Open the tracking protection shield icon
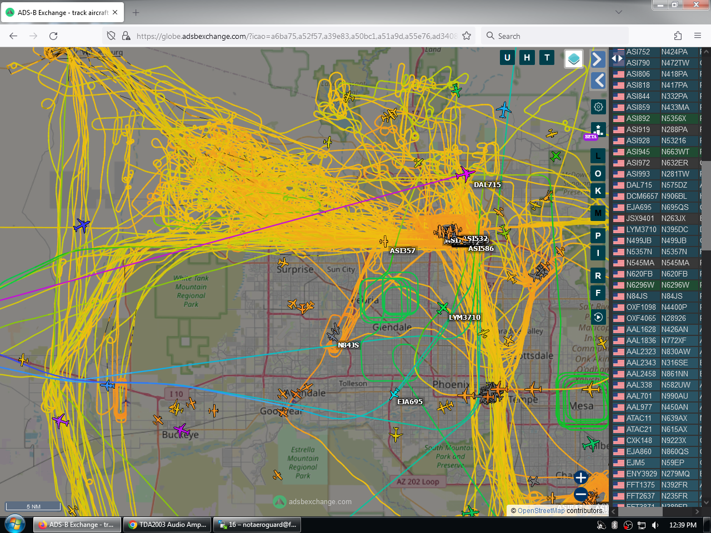The width and height of the screenshot is (711, 533). tap(111, 36)
